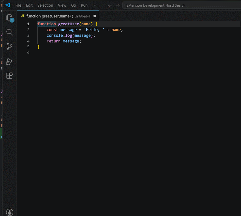241x216 pixels.
Task: Click the Extension Development Host search box
Action: [182, 5]
